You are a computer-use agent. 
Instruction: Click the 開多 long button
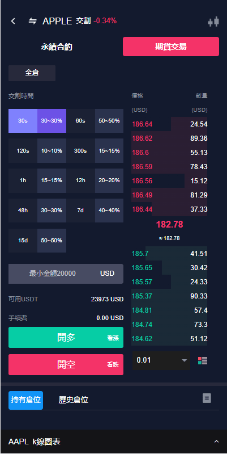pyautogui.click(x=66, y=337)
